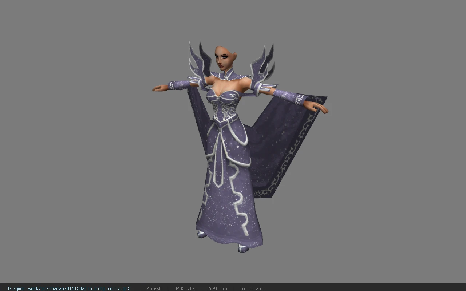
Task: Click the '3432 vtx' vertex count
Action: pyautogui.click(x=184, y=288)
